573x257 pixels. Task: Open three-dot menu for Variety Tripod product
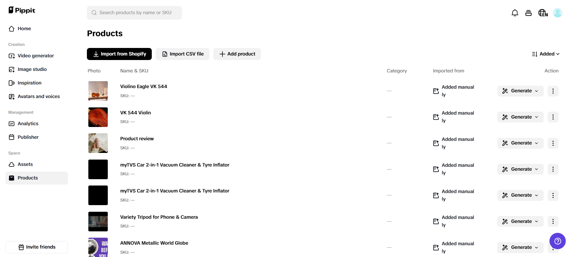pyautogui.click(x=553, y=221)
